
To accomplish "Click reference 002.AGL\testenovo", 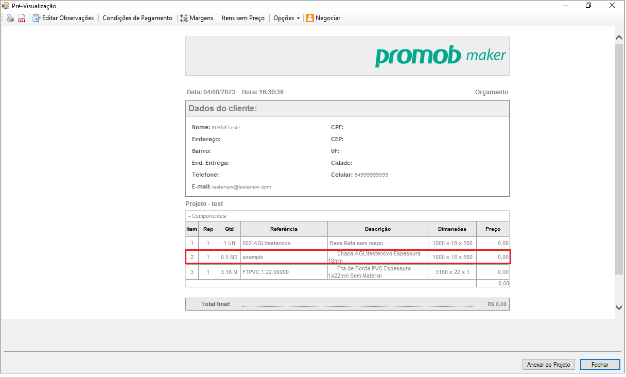I will tap(267, 243).
